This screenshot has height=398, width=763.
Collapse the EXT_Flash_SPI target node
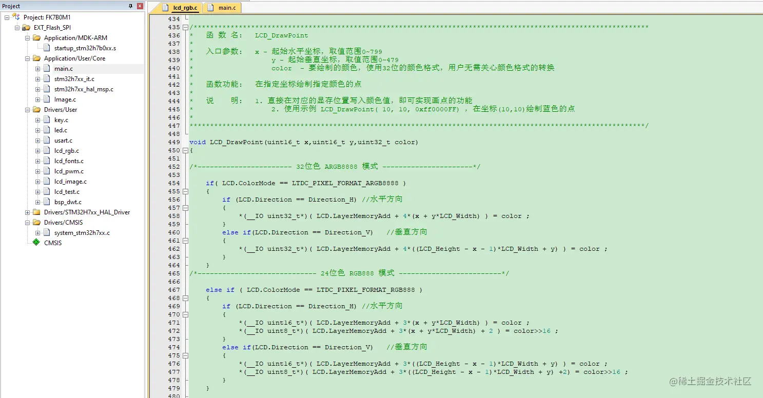17,28
